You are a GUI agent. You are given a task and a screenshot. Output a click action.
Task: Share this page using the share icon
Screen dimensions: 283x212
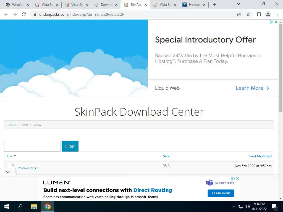[x=239, y=14]
